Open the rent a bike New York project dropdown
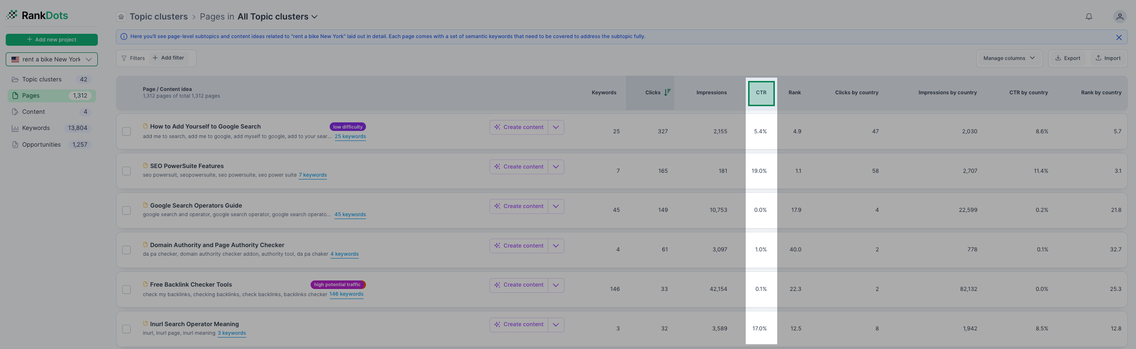The width and height of the screenshot is (1136, 349). [x=52, y=60]
